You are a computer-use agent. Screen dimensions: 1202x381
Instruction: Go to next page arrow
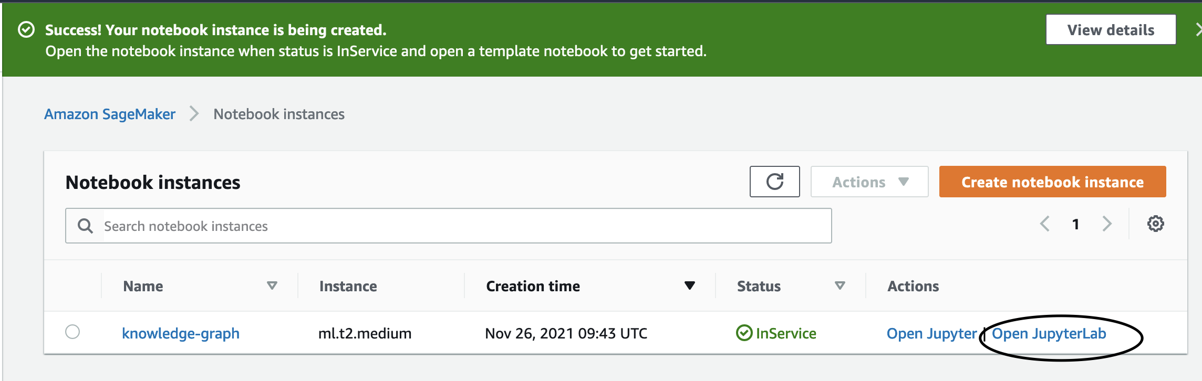[x=1107, y=224]
